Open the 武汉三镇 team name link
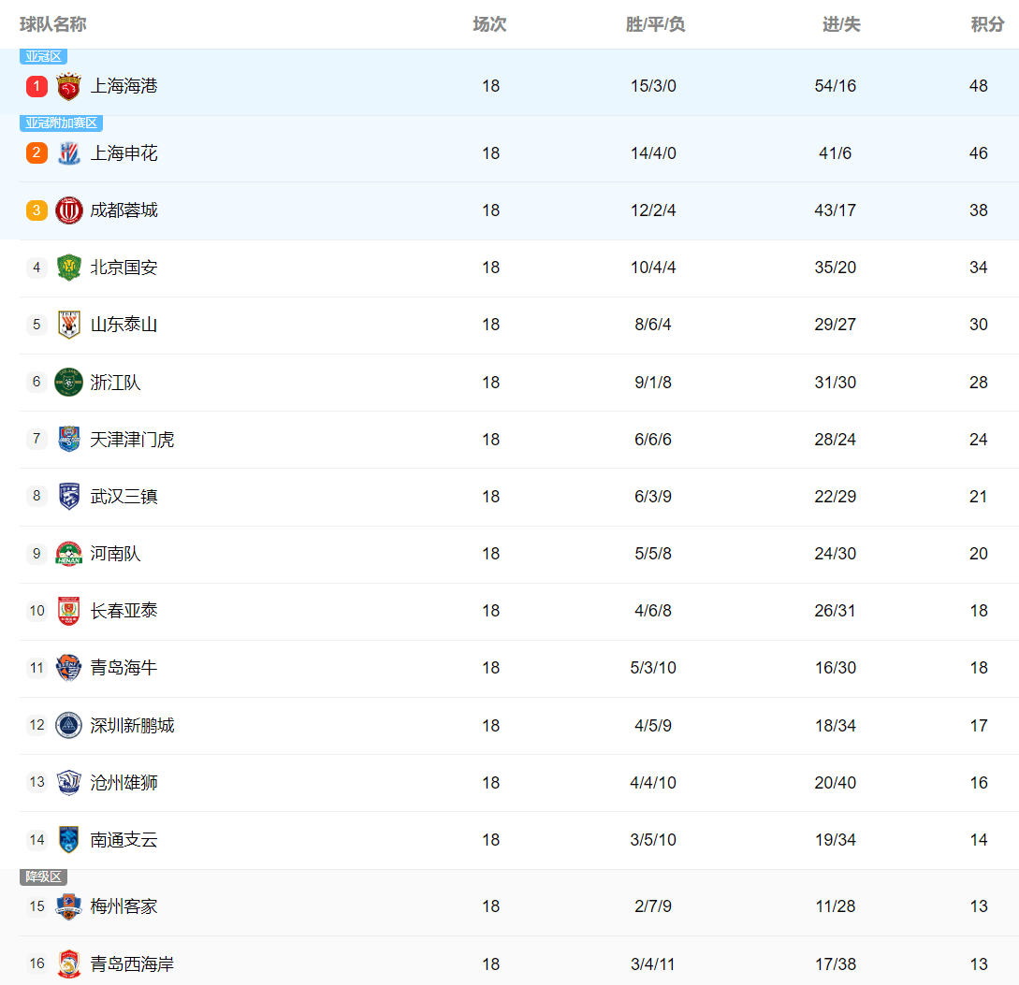Image resolution: width=1019 pixels, height=985 pixels. 124,497
